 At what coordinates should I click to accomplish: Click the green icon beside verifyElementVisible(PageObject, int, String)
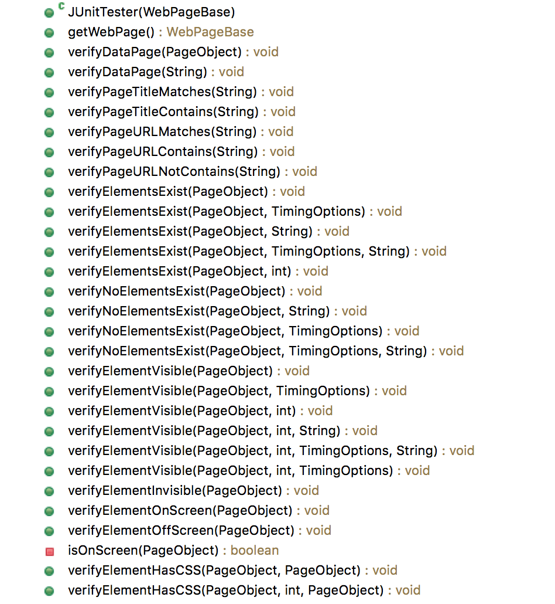pyautogui.click(x=49, y=432)
